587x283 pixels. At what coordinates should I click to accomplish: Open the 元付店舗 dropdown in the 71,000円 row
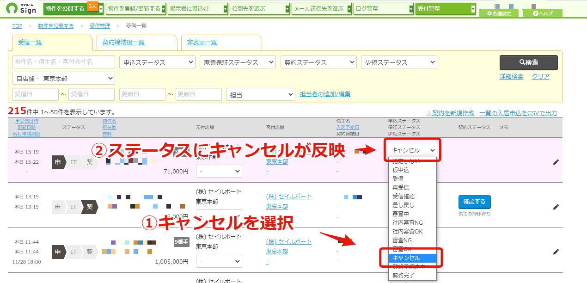pos(219,171)
